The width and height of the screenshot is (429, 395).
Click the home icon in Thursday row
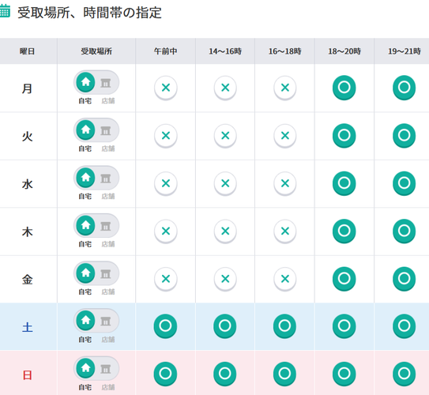pos(85,225)
